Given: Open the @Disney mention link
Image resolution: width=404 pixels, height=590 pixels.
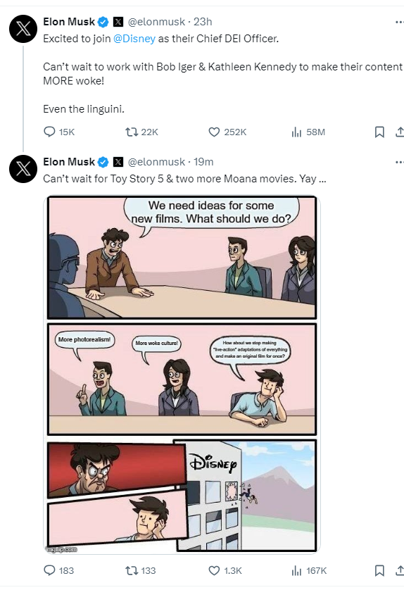Looking at the screenshot, I should coord(134,39).
